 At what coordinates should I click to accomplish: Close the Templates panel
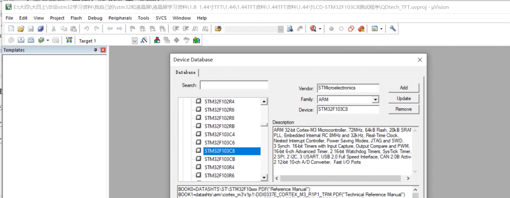[103, 50]
